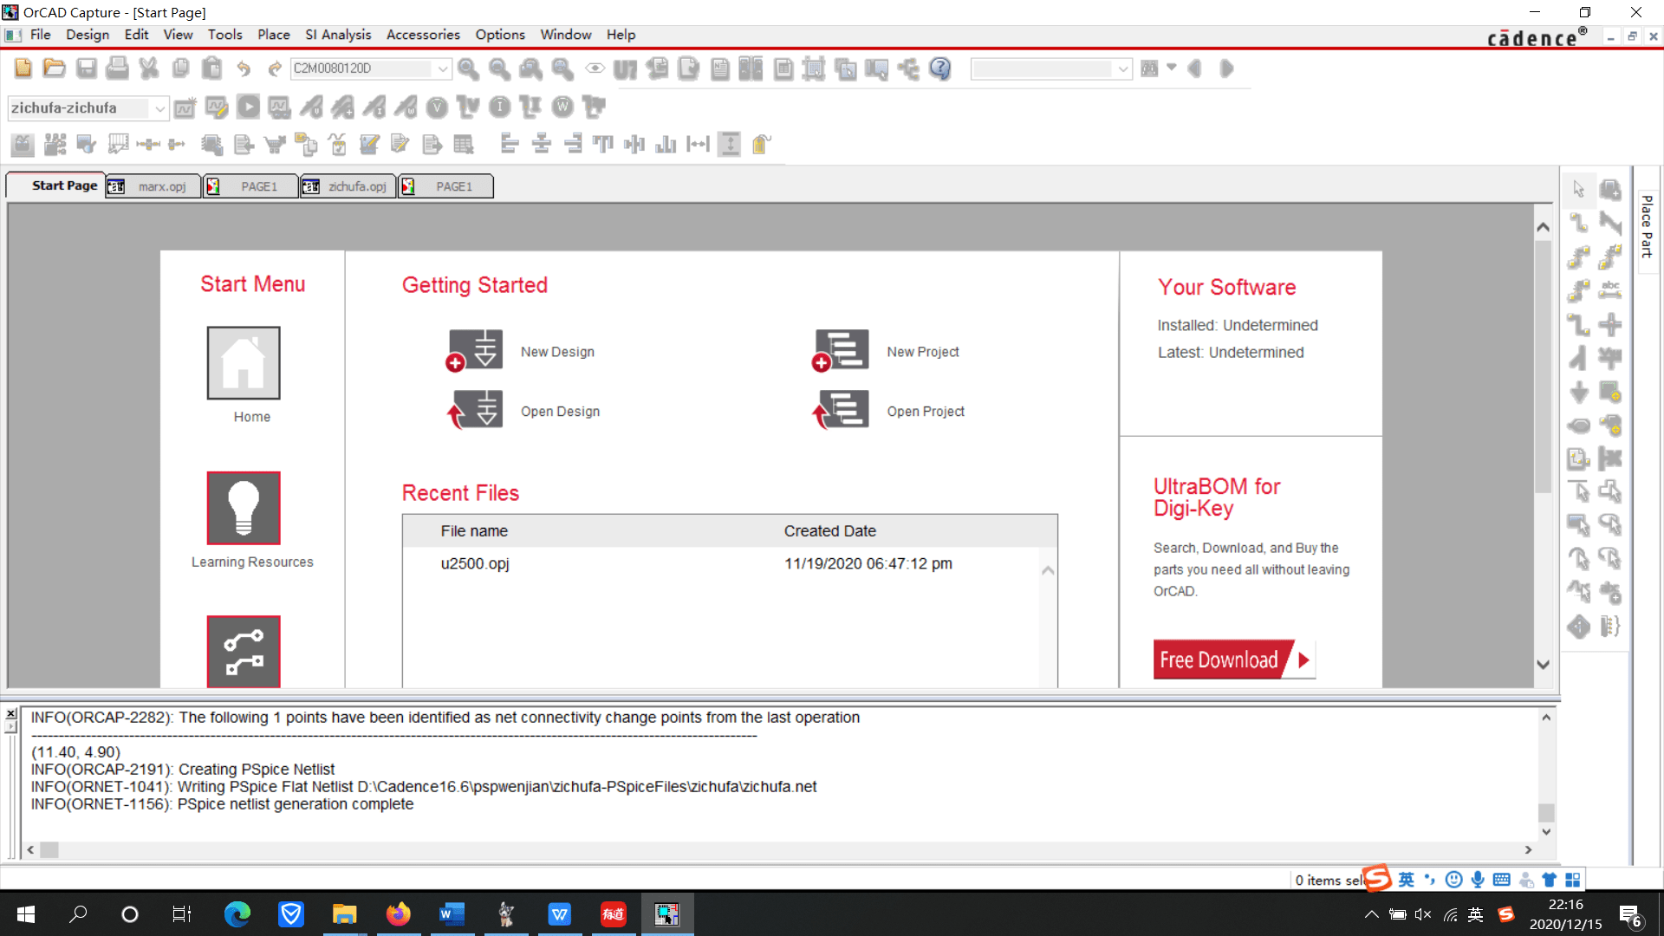Image resolution: width=1664 pixels, height=936 pixels.
Task: Click the Save diskette toolbar icon
Action: pyautogui.click(x=87, y=68)
